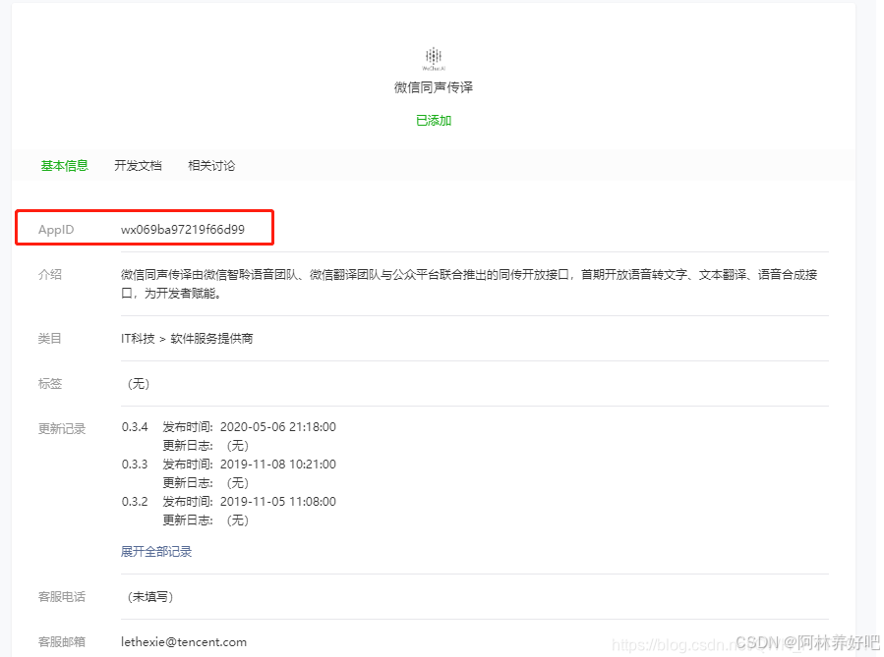Click the 客服电话 field label

61,597
